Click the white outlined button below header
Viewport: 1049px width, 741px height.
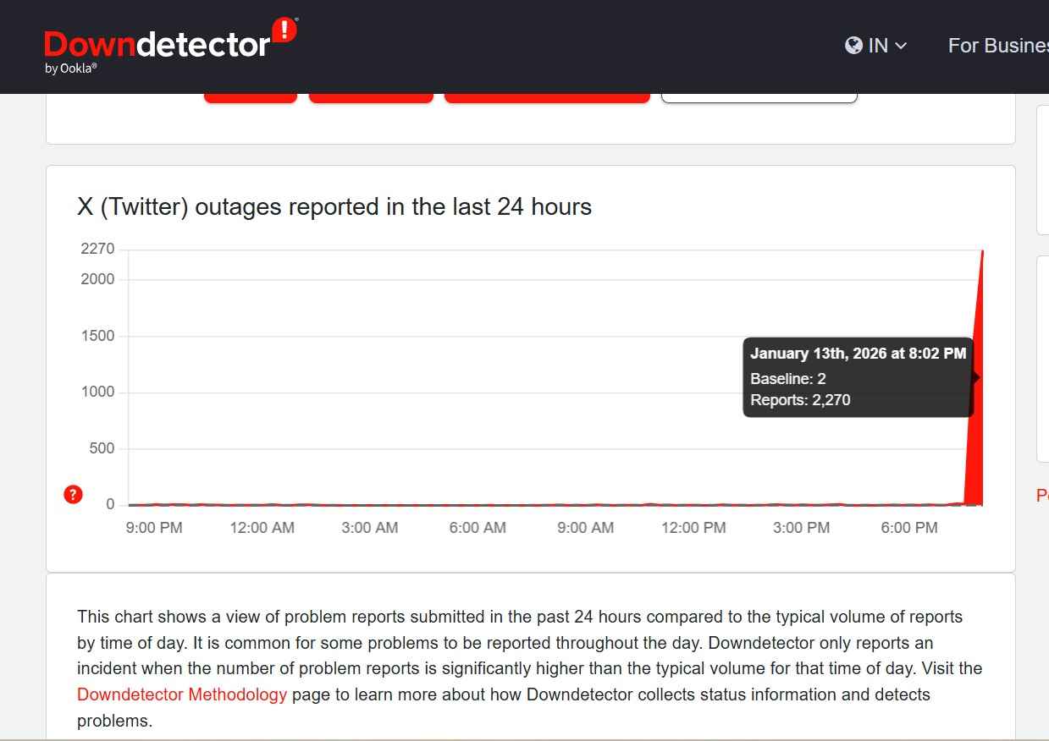(x=759, y=96)
